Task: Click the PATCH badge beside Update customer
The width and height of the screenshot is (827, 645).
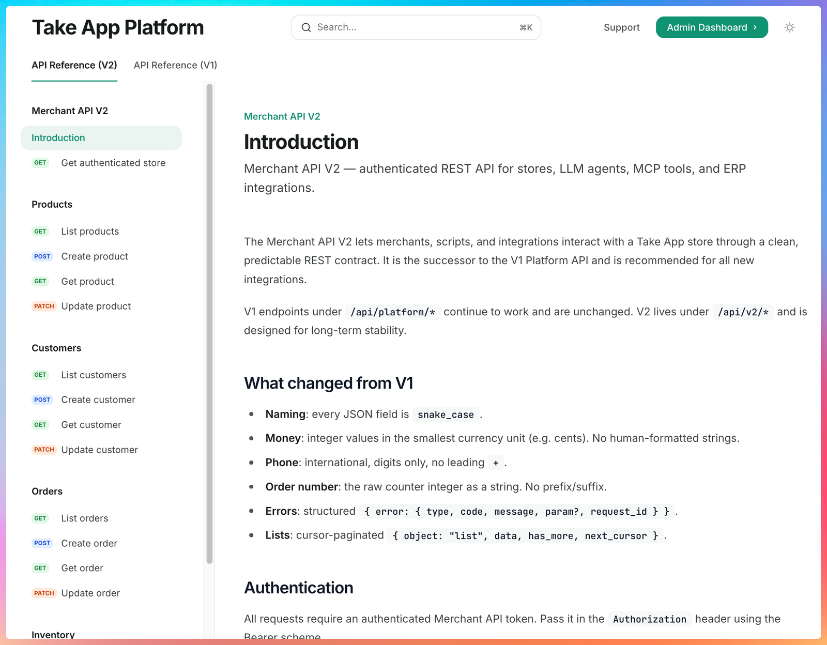Action: [x=44, y=450]
